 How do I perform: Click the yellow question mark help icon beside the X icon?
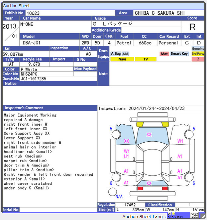tap(173, 214)
